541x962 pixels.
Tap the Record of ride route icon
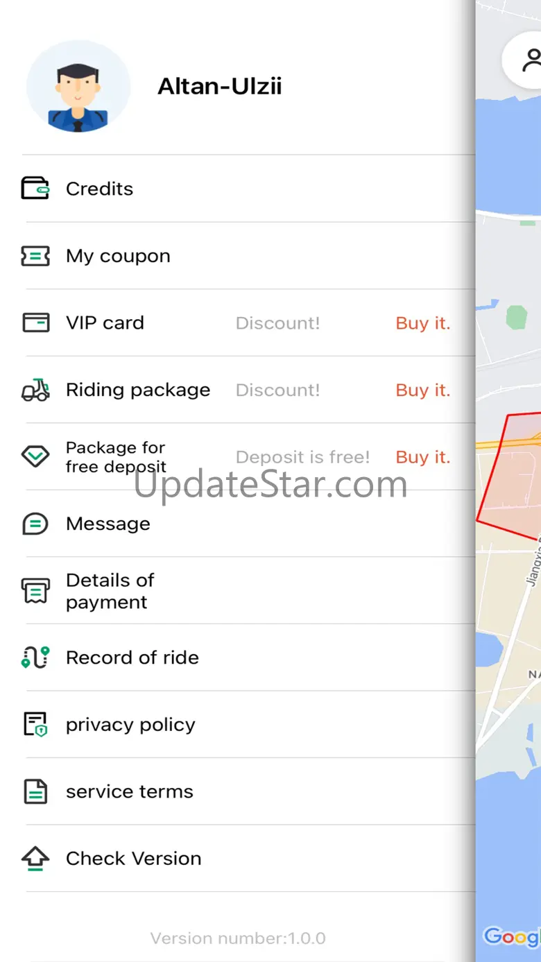(35, 658)
